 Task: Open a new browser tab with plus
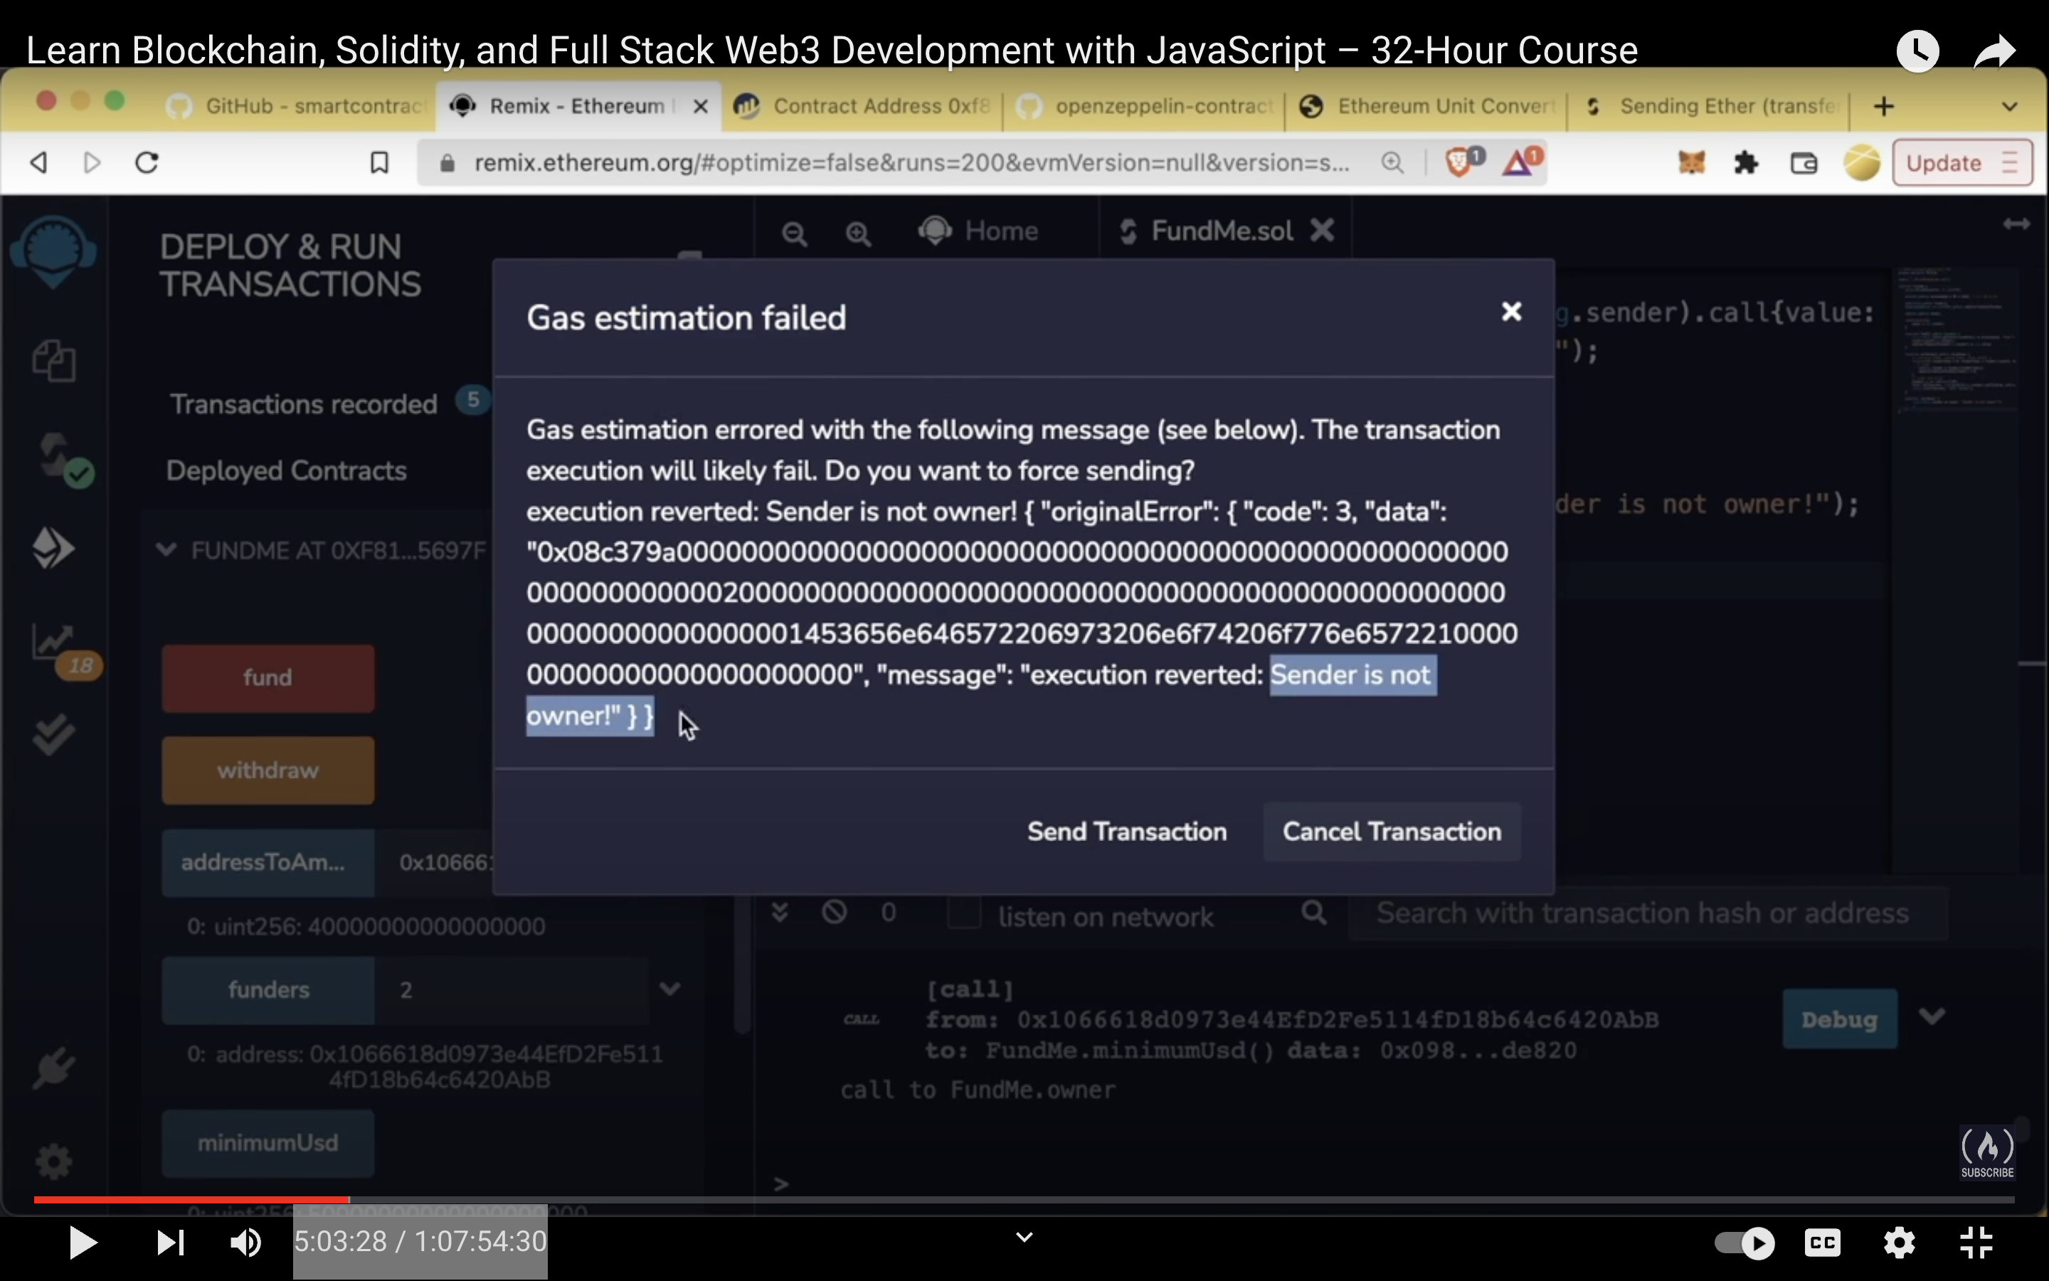[x=1884, y=107]
